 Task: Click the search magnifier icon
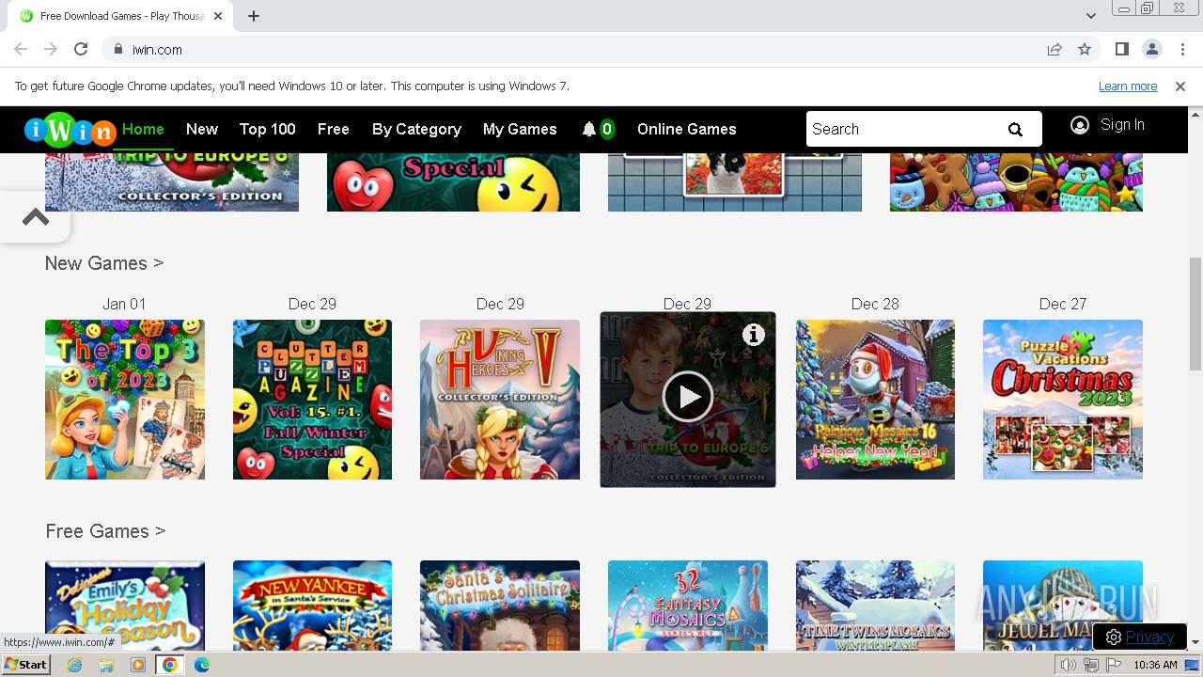1015,130
